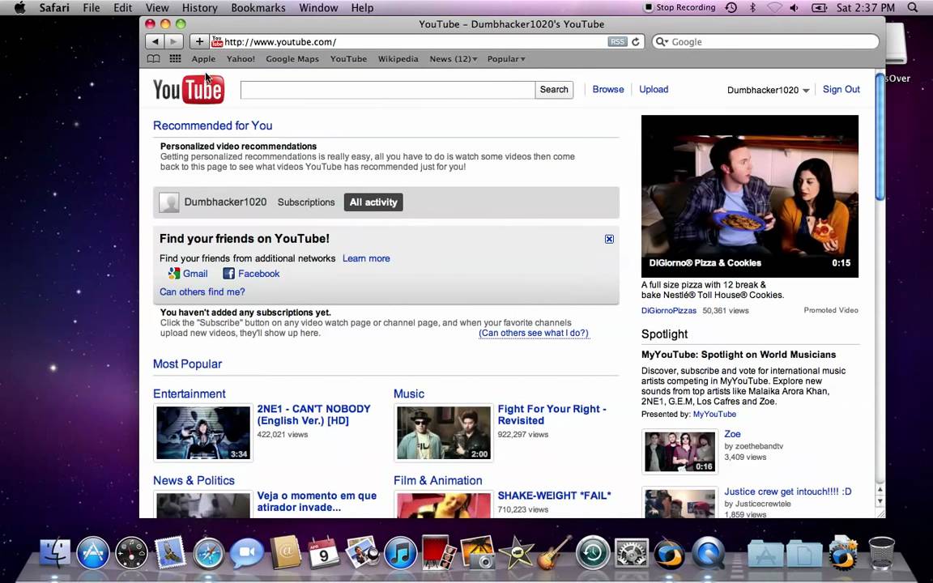Screen dimensions: 933x583
Task: Click the reload page icon
Action: coord(636,41)
